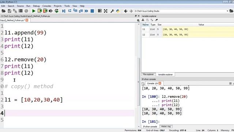Close the Console 1/A tab
Image resolution: width=234 pixels, height=132 pixels.
pos(160,83)
